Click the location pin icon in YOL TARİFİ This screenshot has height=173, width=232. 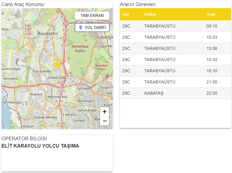[x=80, y=28]
